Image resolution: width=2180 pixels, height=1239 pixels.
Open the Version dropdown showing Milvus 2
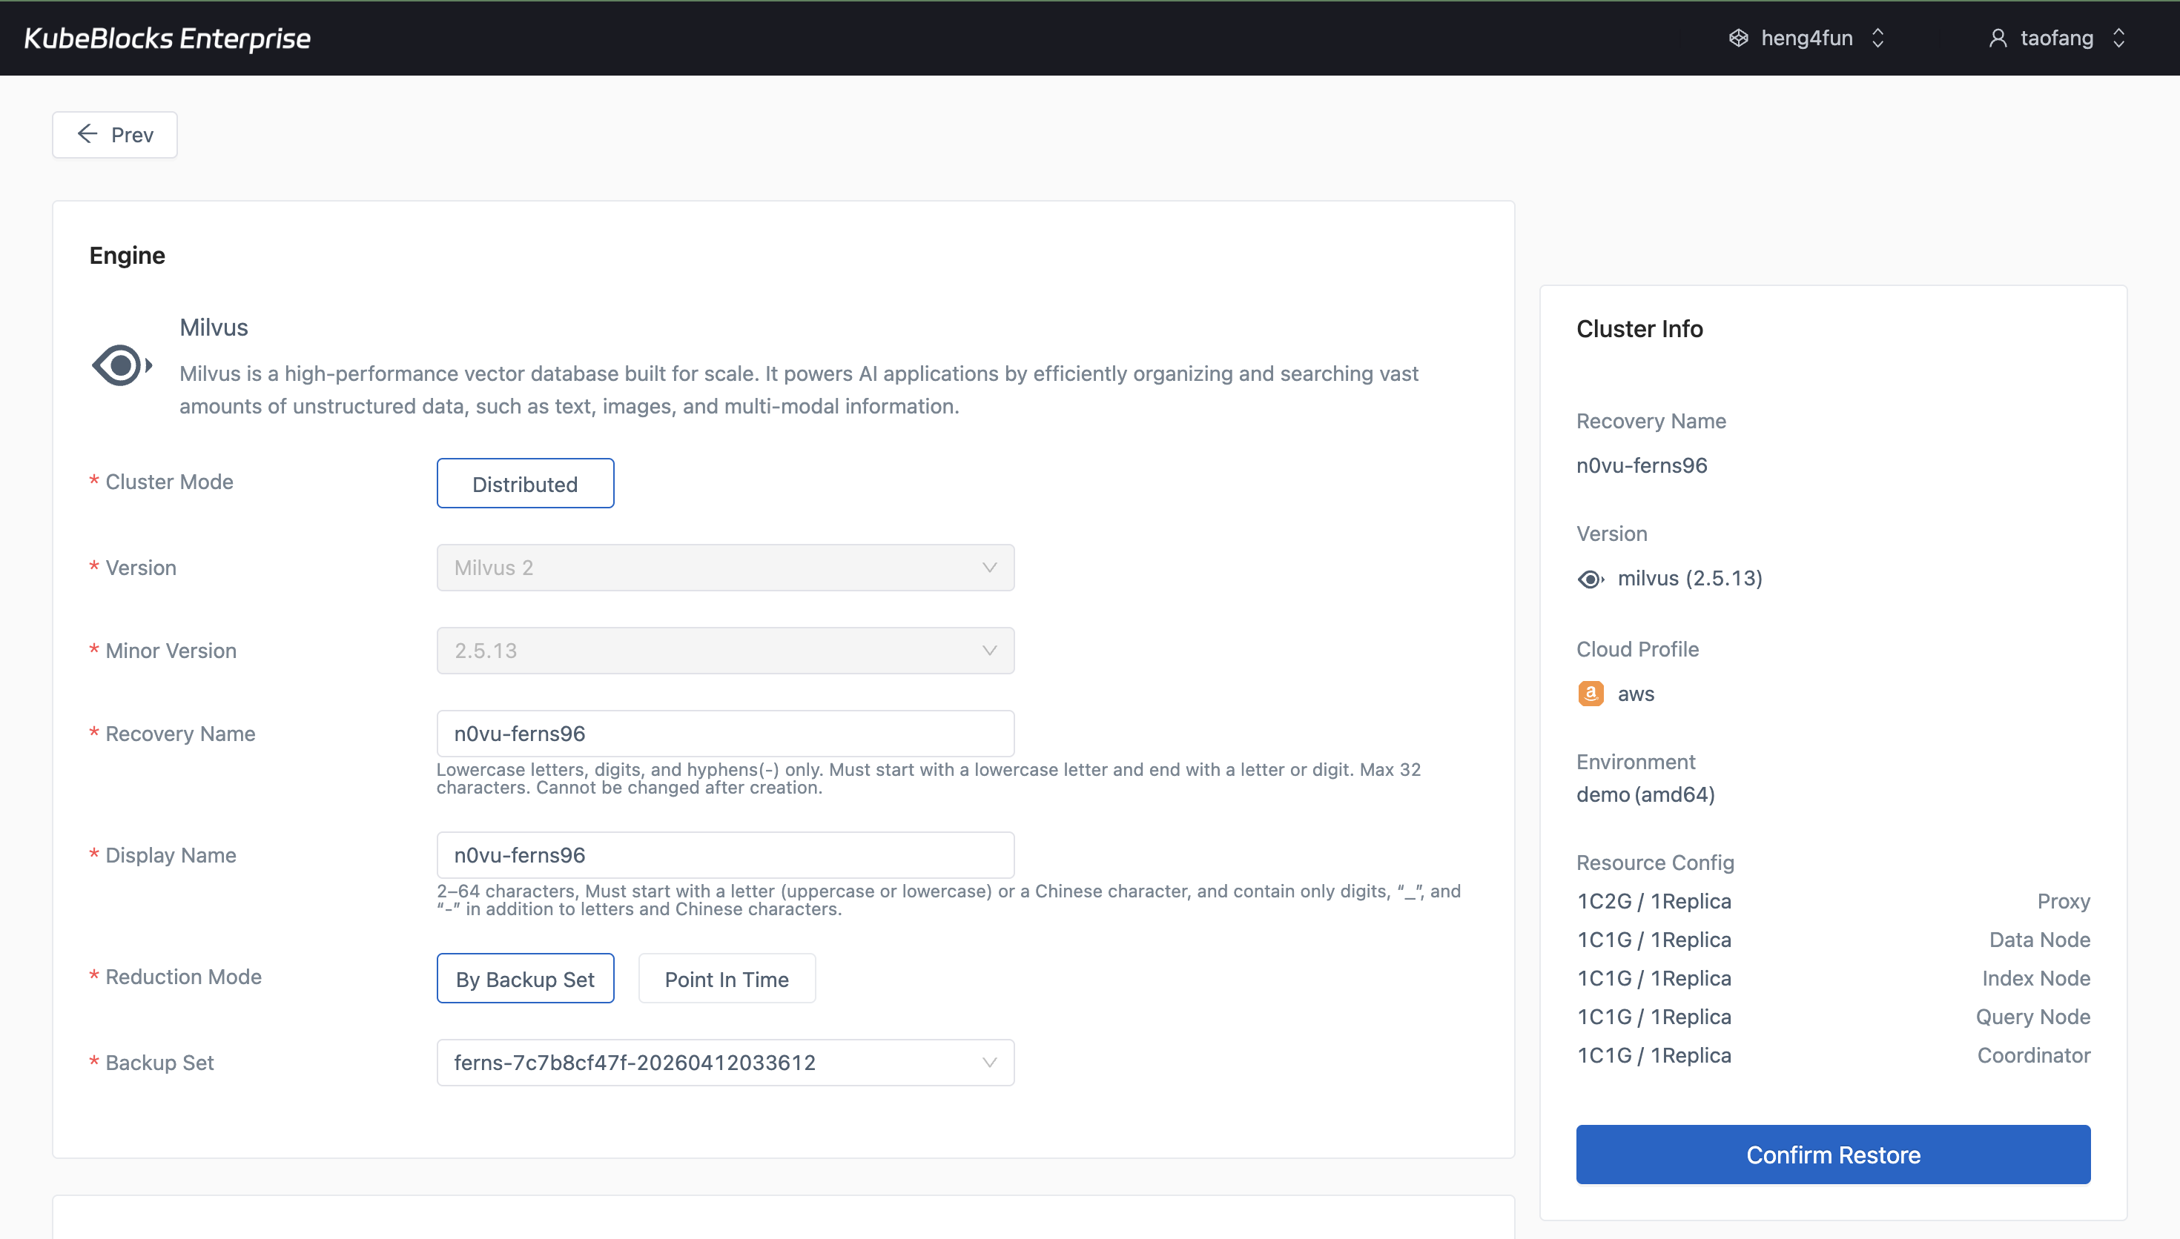(724, 567)
